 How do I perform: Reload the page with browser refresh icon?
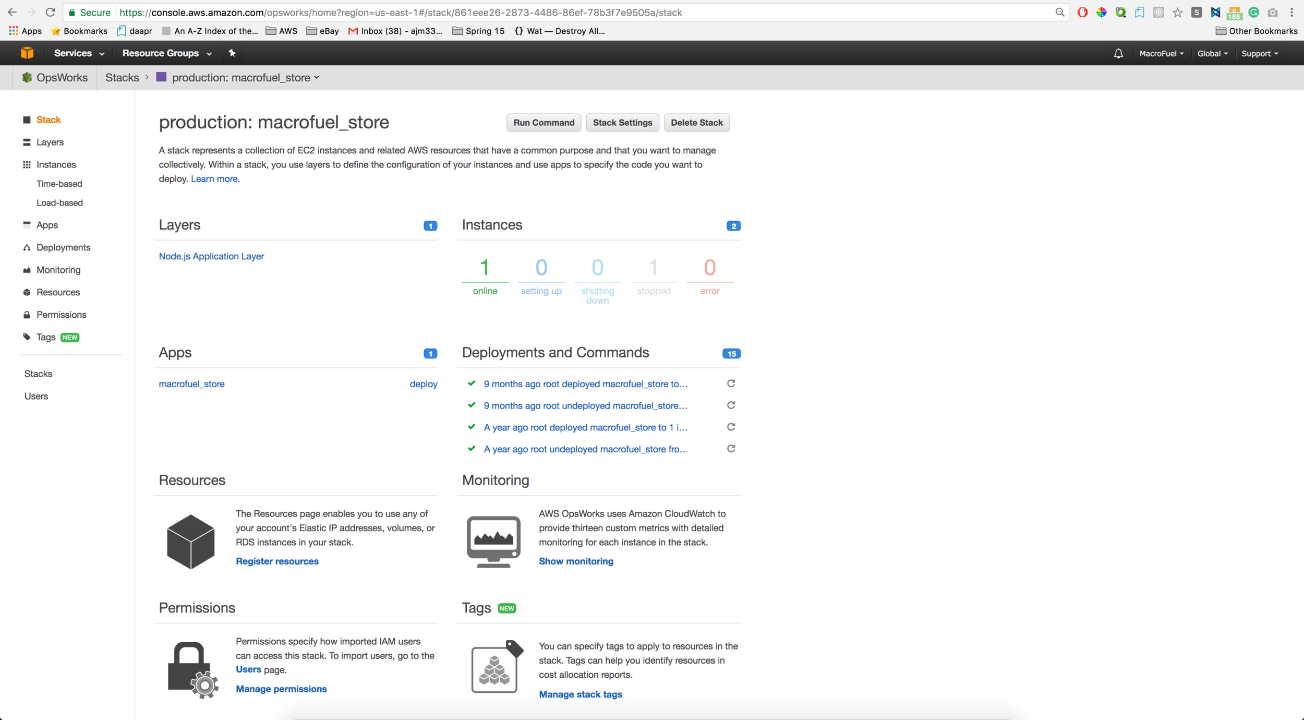[x=50, y=12]
